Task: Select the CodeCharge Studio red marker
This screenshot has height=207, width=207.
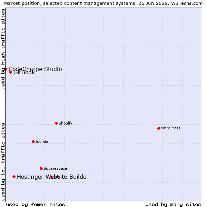Action: 6,69
